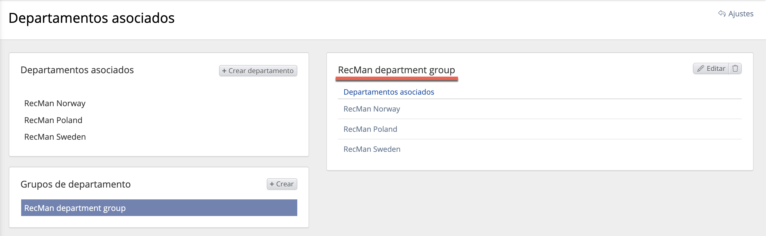
Task: Click the plus icon in Grupos de departamento
Action: [x=272, y=184]
